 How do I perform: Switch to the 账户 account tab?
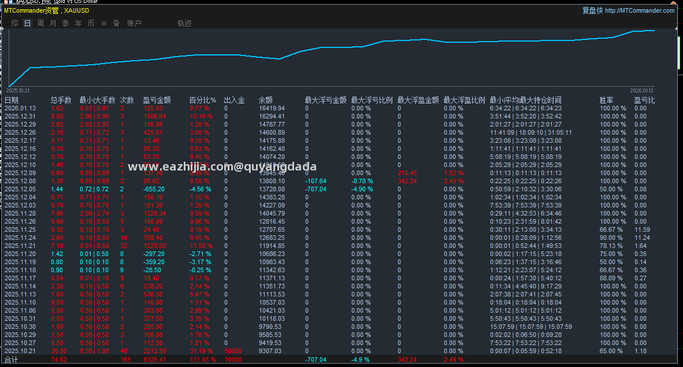(x=134, y=24)
